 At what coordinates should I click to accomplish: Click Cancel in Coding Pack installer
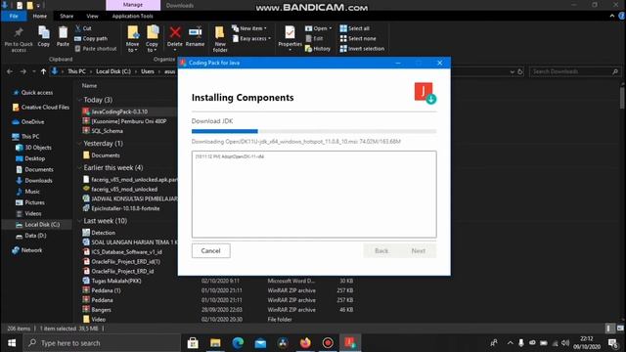click(x=211, y=250)
